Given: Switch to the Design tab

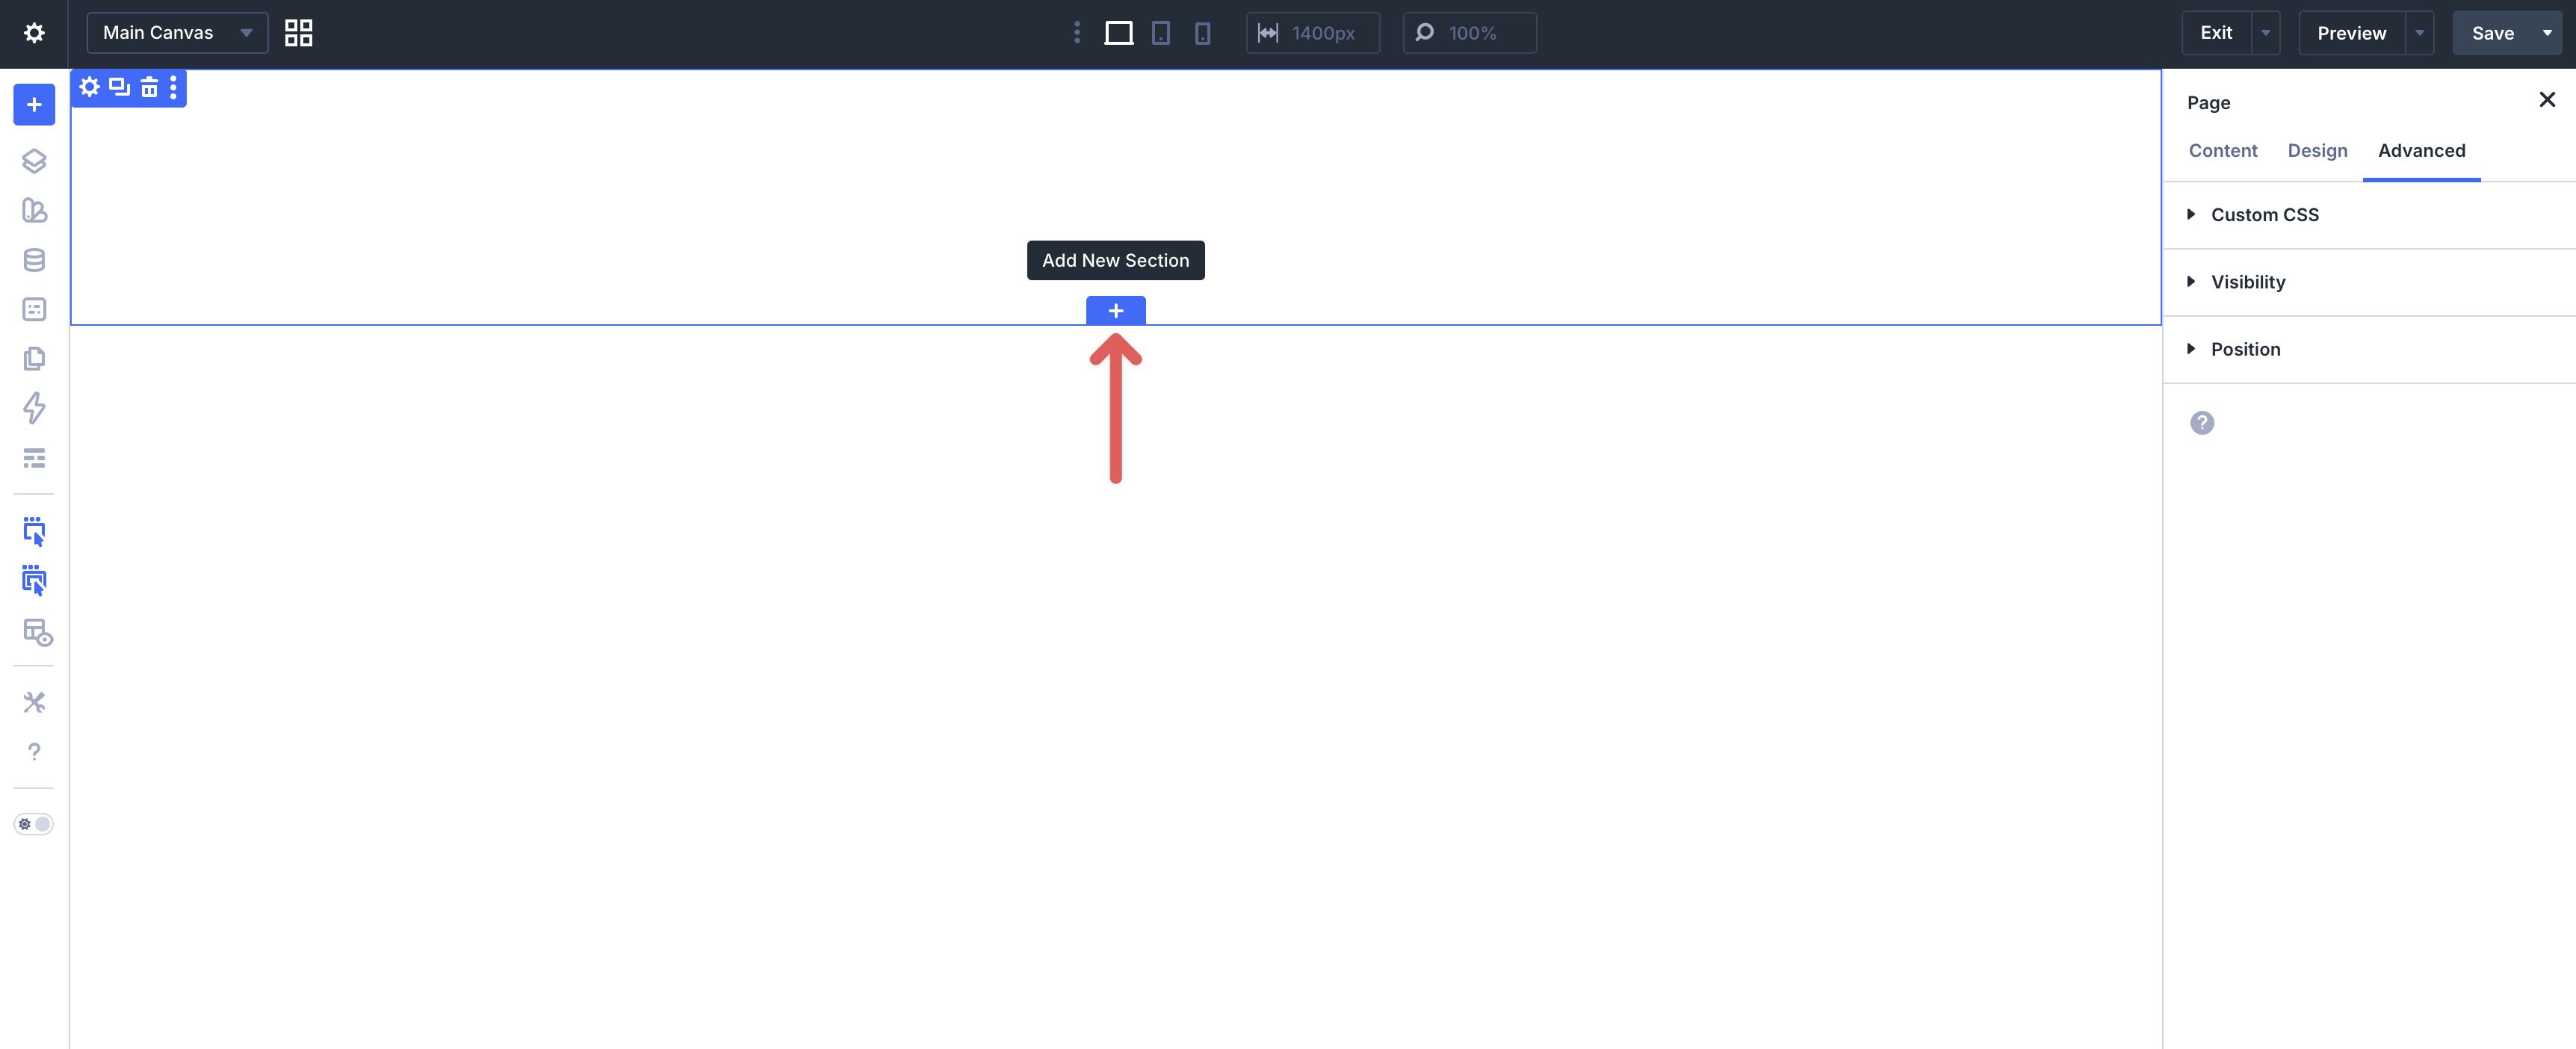Looking at the screenshot, I should pos(2317,150).
